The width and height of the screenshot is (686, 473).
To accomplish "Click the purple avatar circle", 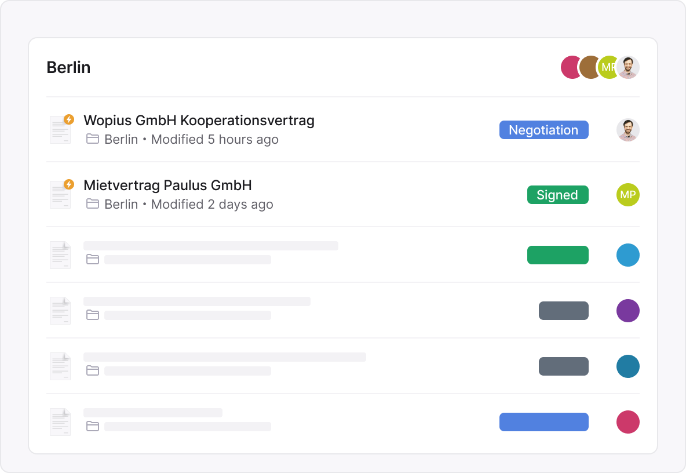I will pyautogui.click(x=627, y=311).
